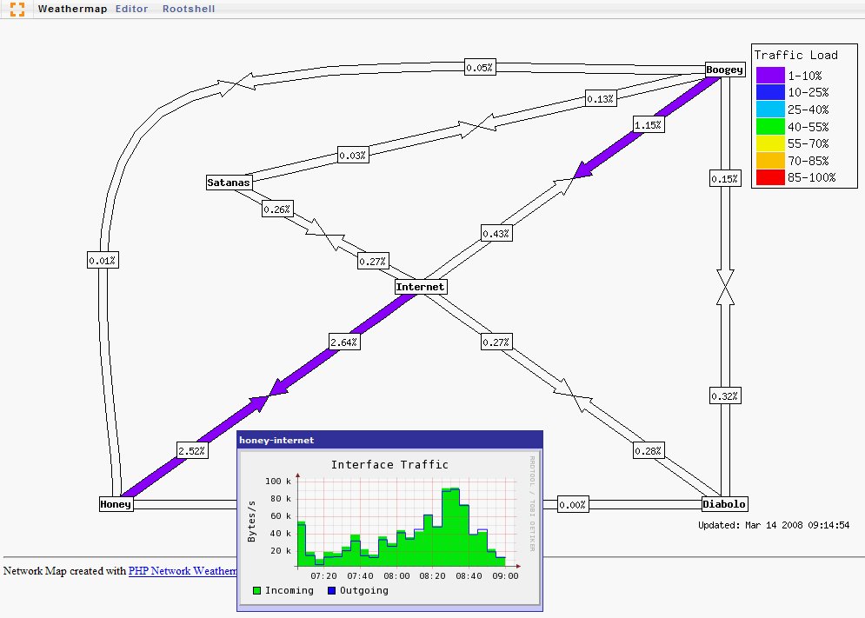Click the Diabolo node
865x618 pixels.
tap(724, 504)
